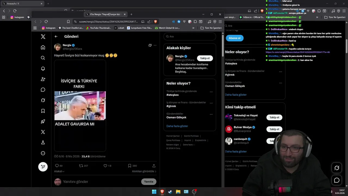Click reply icon with 89 count

coord(59,166)
